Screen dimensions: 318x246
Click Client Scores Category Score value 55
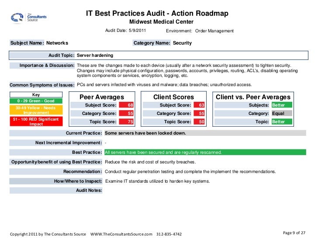pyautogui.click(x=199, y=113)
